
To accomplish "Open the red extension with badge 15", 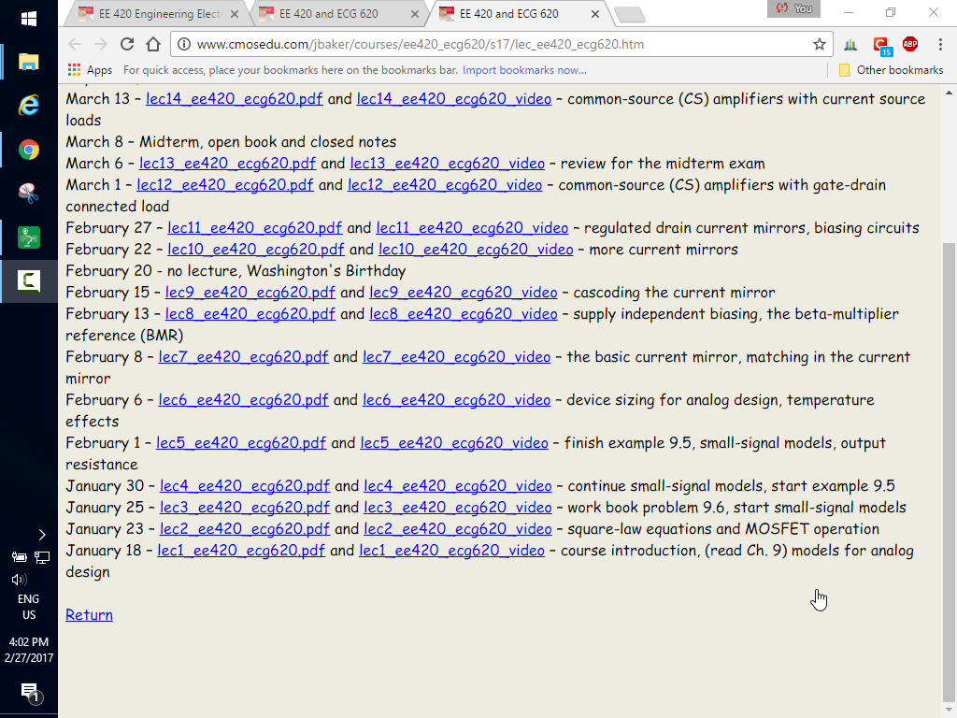I will click(882, 45).
